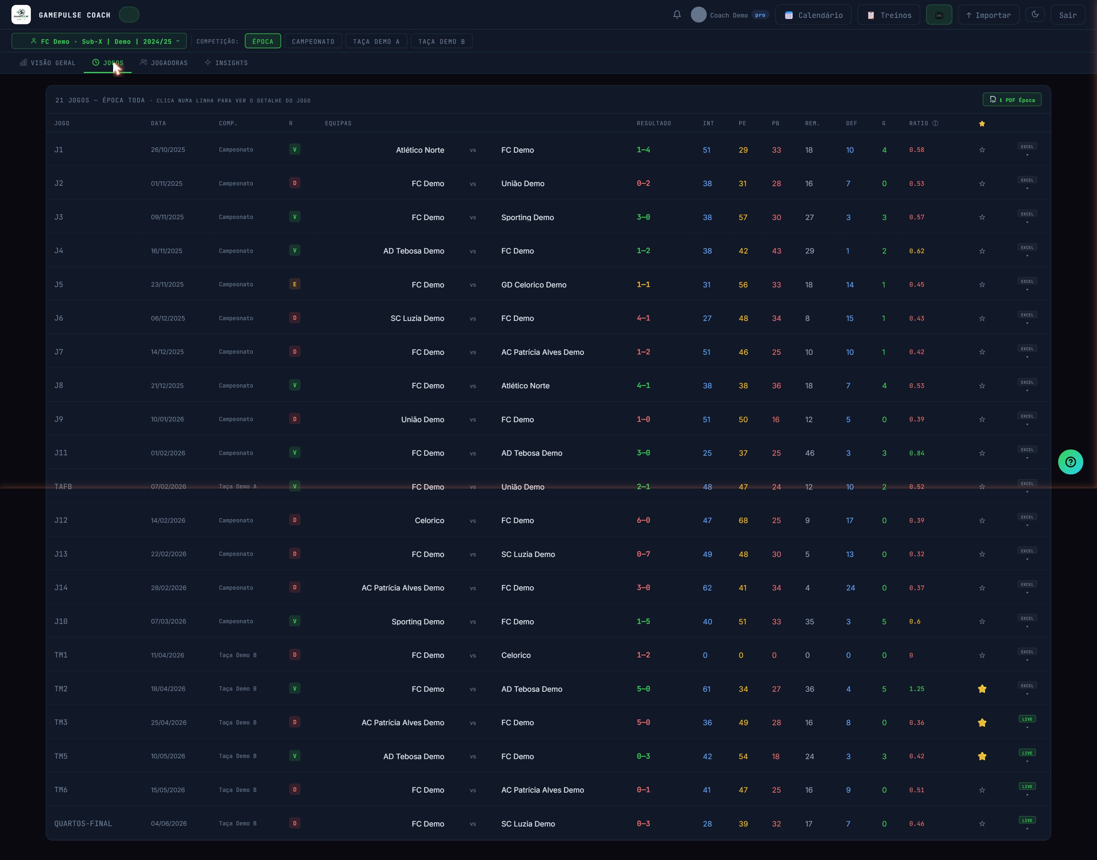Open the notifications bell
Image resolution: width=1097 pixels, height=860 pixels.
pyautogui.click(x=677, y=14)
